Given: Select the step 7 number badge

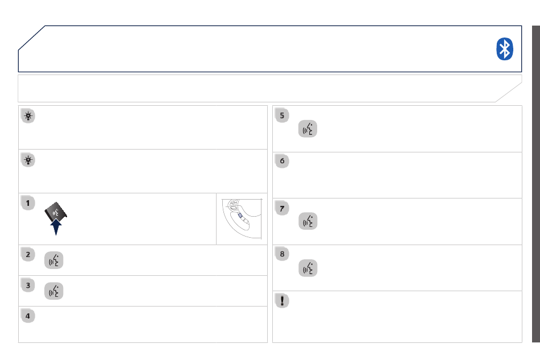Looking at the screenshot, I should (282, 208).
